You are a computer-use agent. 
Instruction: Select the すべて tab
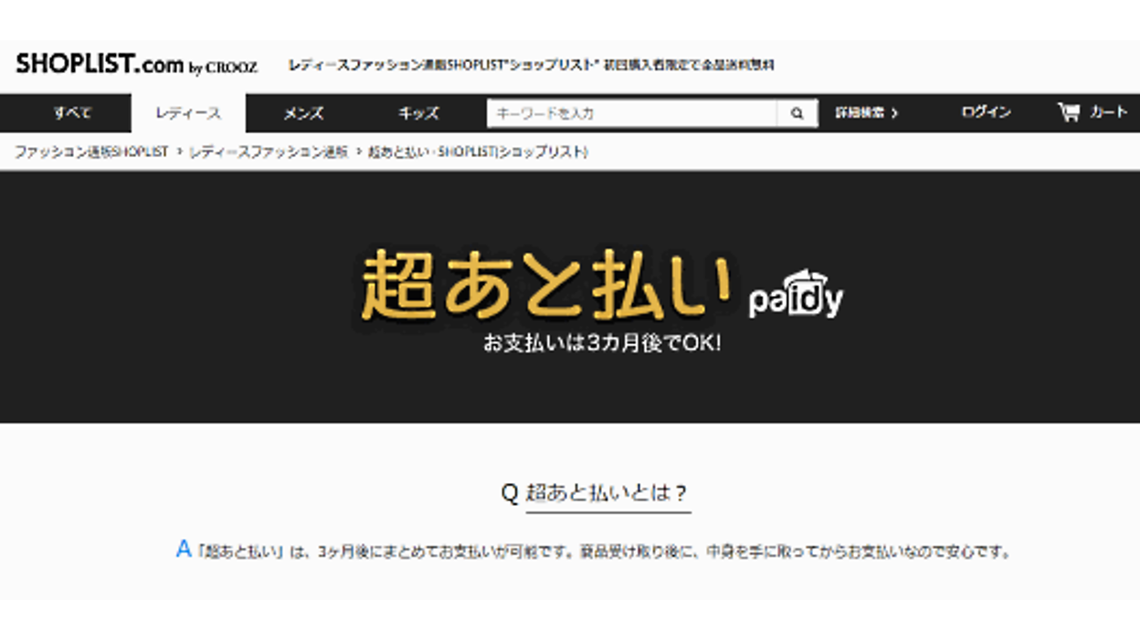point(71,113)
